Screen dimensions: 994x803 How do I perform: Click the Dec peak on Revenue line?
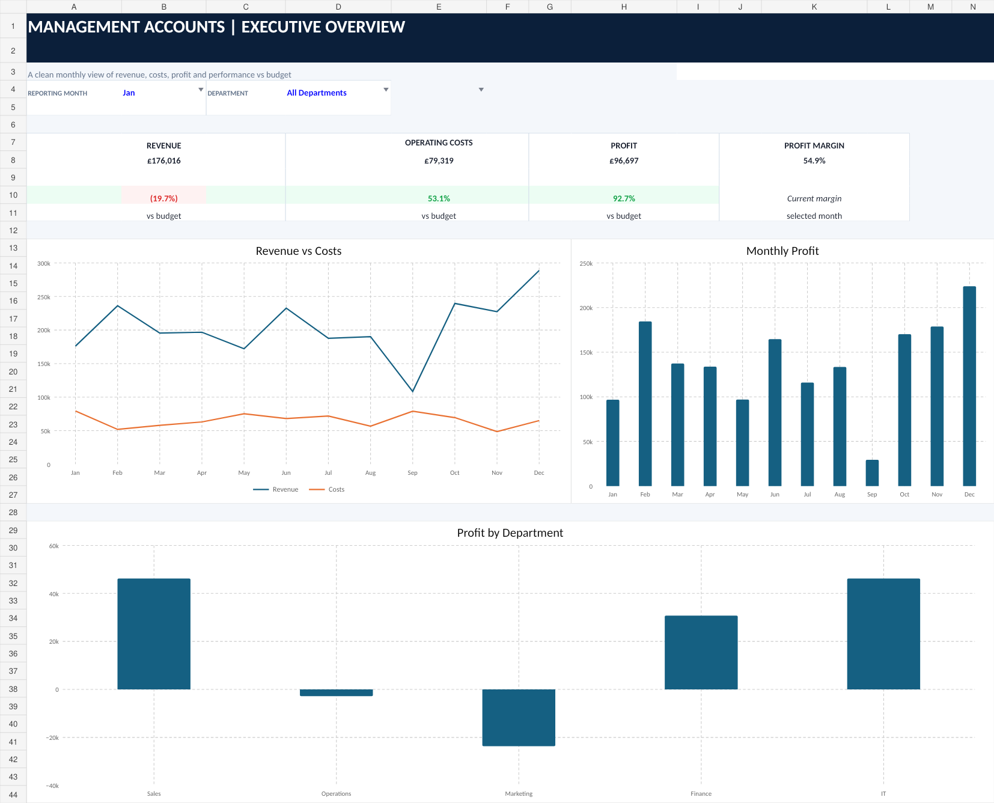(539, 270)
